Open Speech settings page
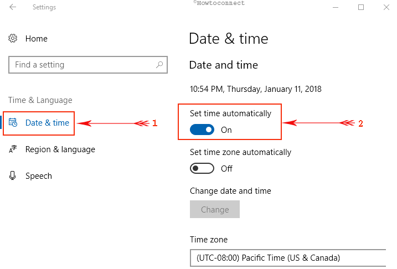 tap(39, 176)
